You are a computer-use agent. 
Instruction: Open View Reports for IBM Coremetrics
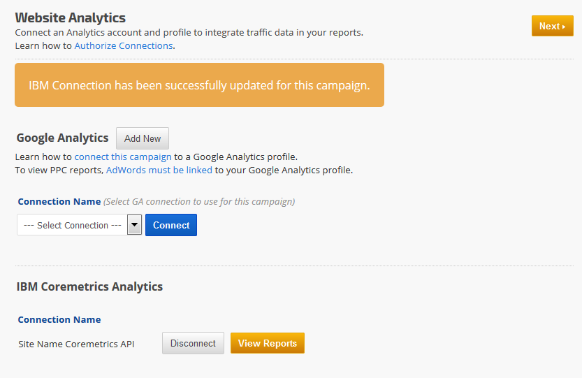[267, 343]
